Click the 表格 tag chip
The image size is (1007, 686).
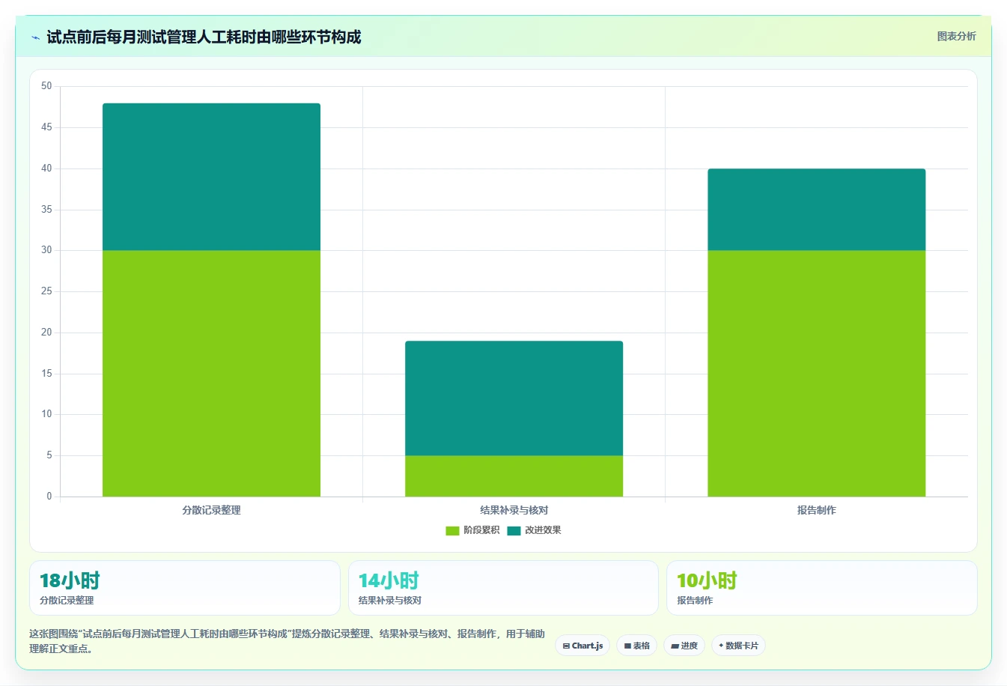(x=637, y=646)
